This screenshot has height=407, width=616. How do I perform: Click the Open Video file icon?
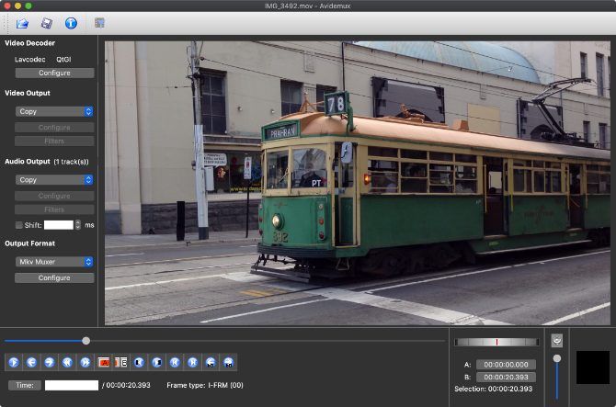pyautogui.click(x=22, y=23)
